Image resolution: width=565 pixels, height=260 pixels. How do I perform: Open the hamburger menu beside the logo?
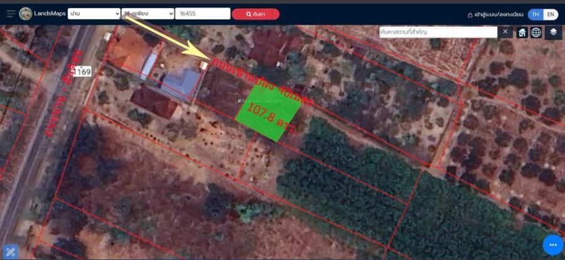point(11,14)
